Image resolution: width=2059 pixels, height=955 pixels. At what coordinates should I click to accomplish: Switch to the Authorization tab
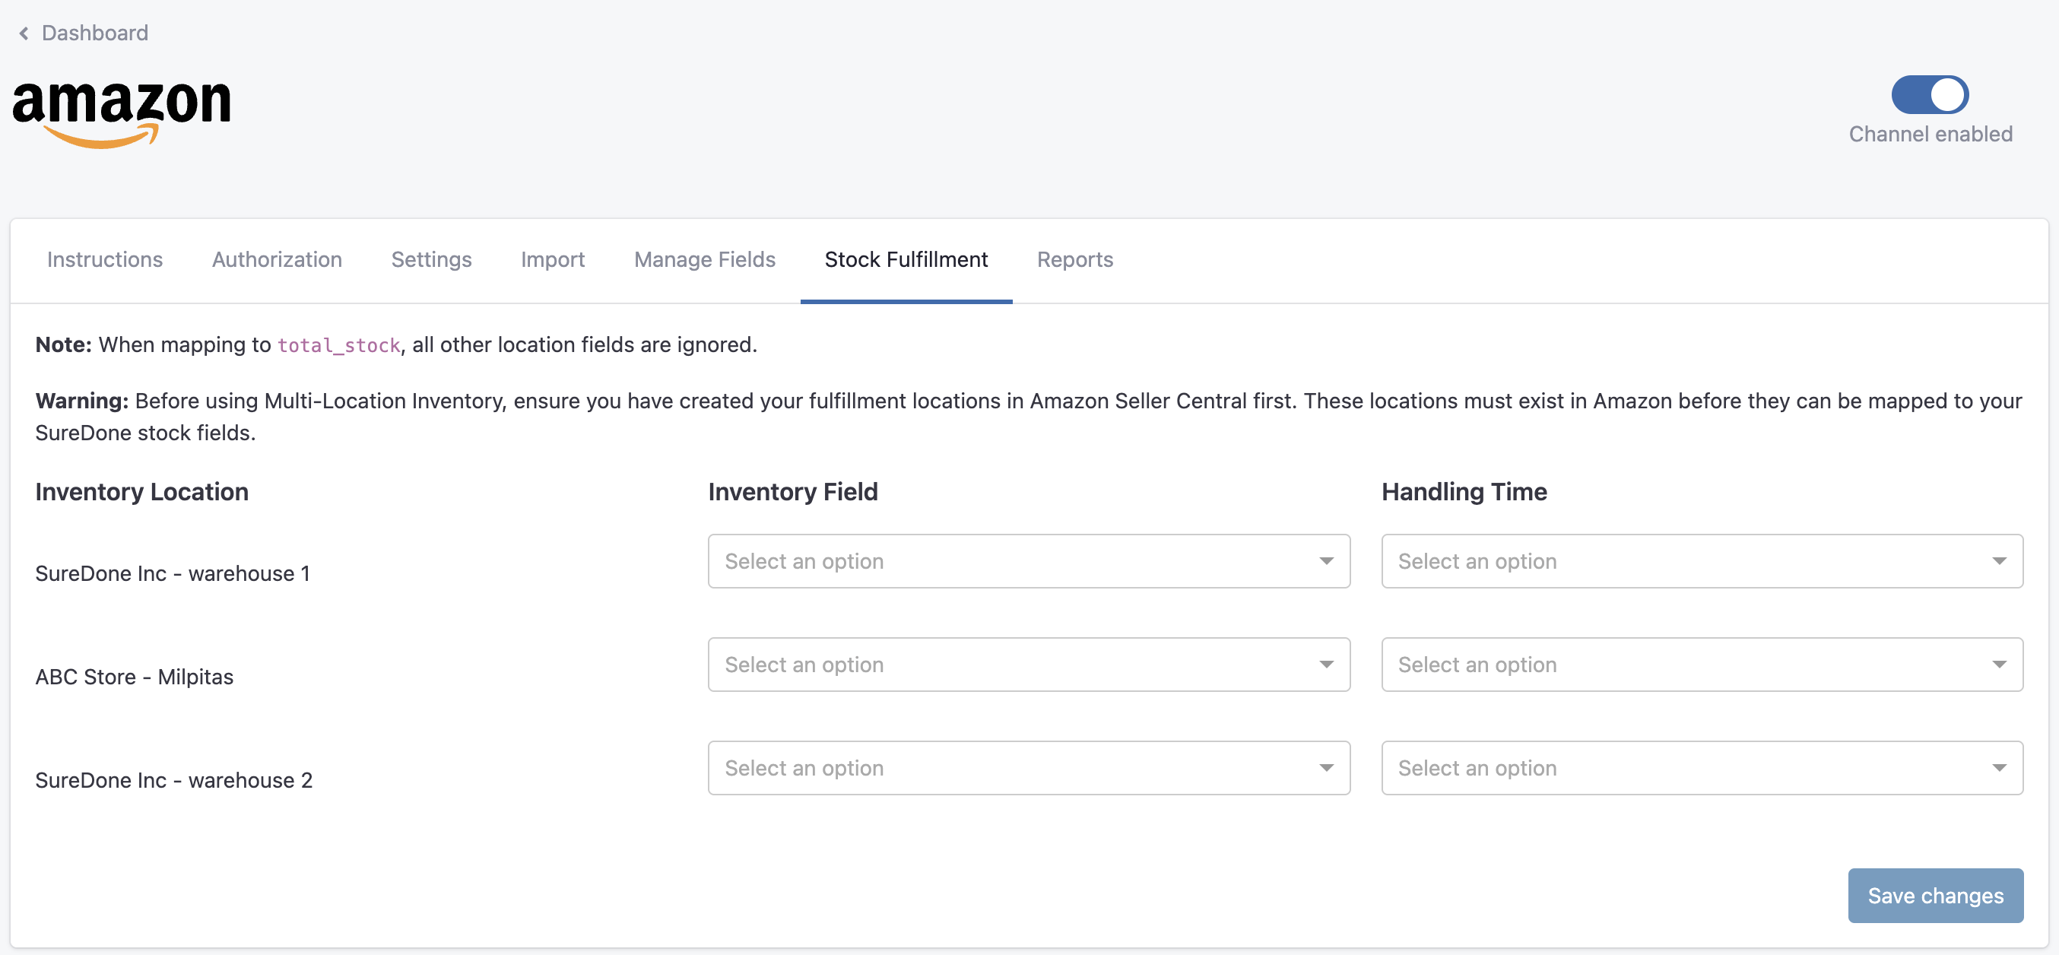(x=277, y=260)
